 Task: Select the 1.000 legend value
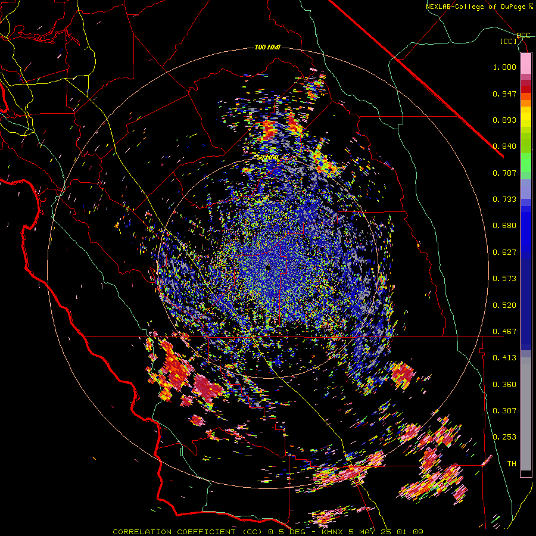click(504, 67)
